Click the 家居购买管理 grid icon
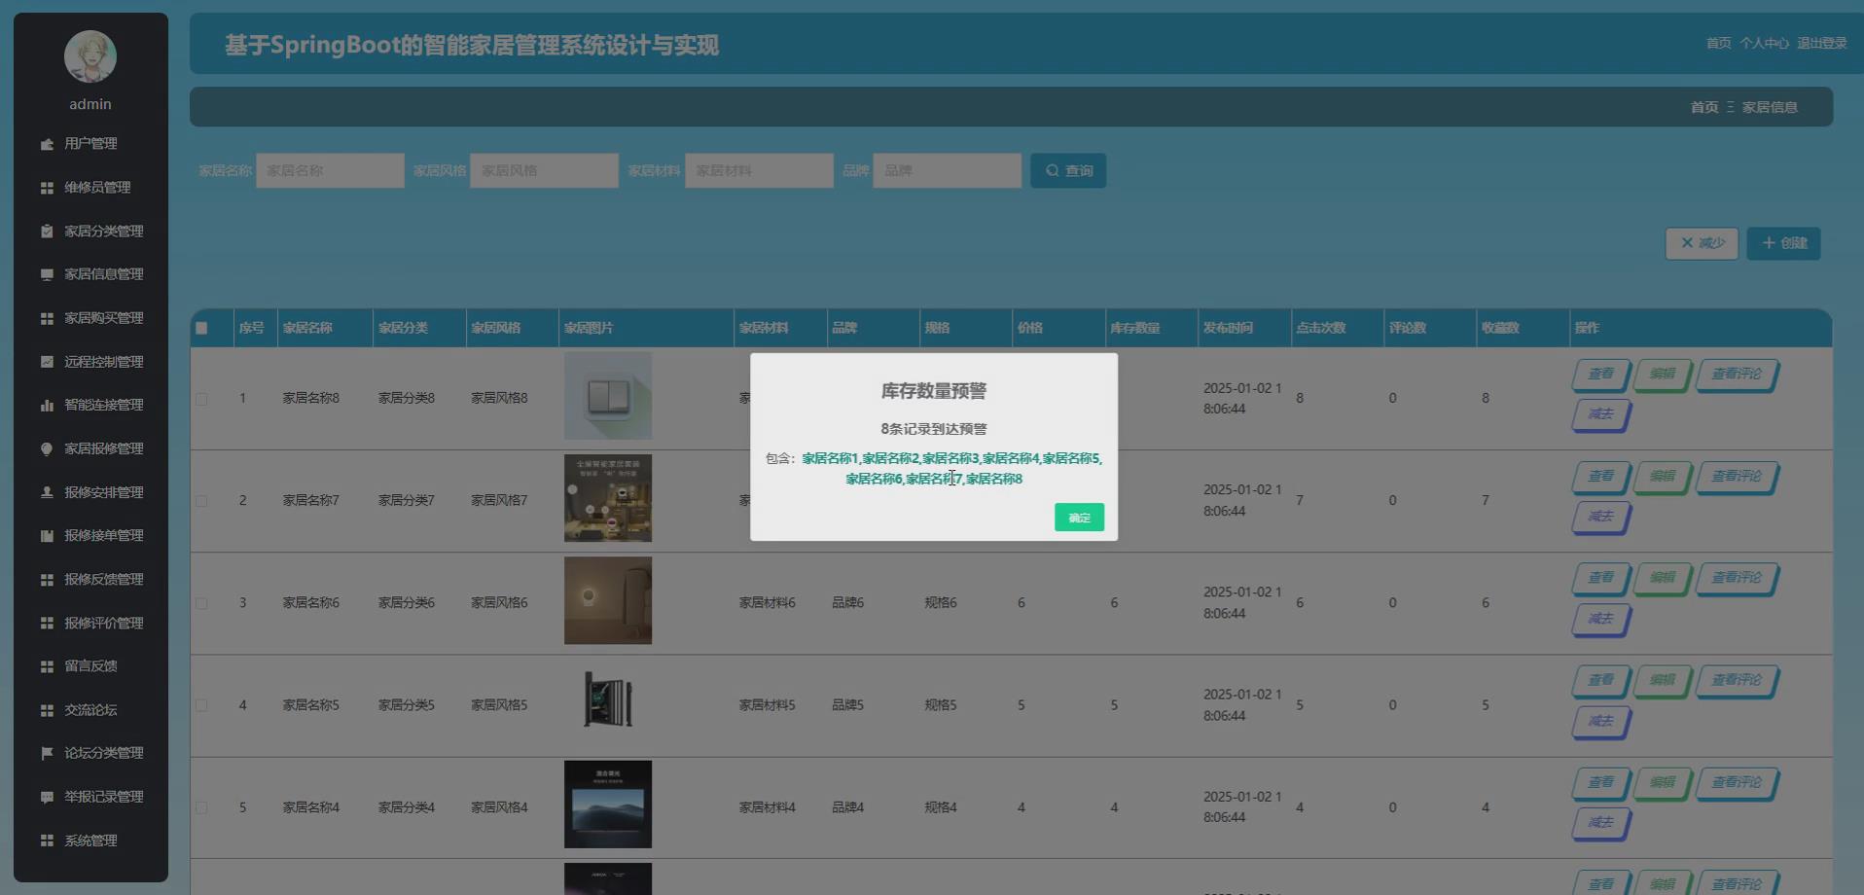This screenshot has height=895, width=1864. click(47, 318)
